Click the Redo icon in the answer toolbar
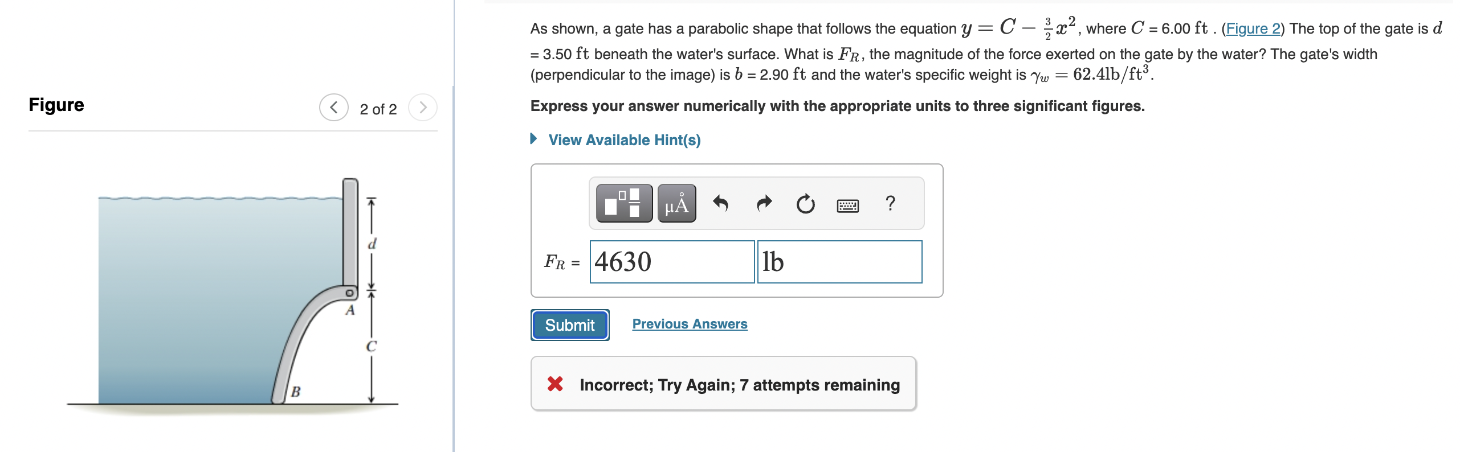This screenshot has width=1460, height=452. (x=764, y=203)
